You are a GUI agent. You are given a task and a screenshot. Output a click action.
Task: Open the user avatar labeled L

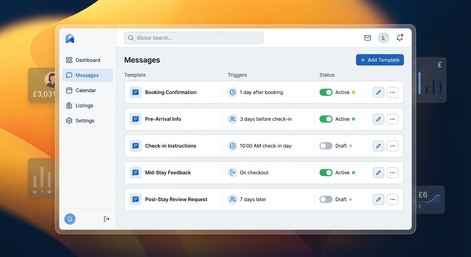coord(384,38)
